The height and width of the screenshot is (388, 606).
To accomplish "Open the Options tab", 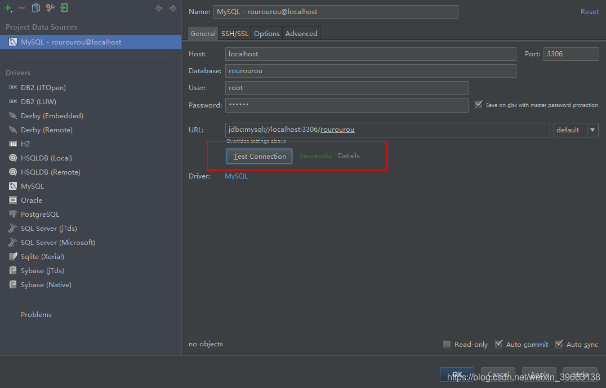I will click(266, 33).
